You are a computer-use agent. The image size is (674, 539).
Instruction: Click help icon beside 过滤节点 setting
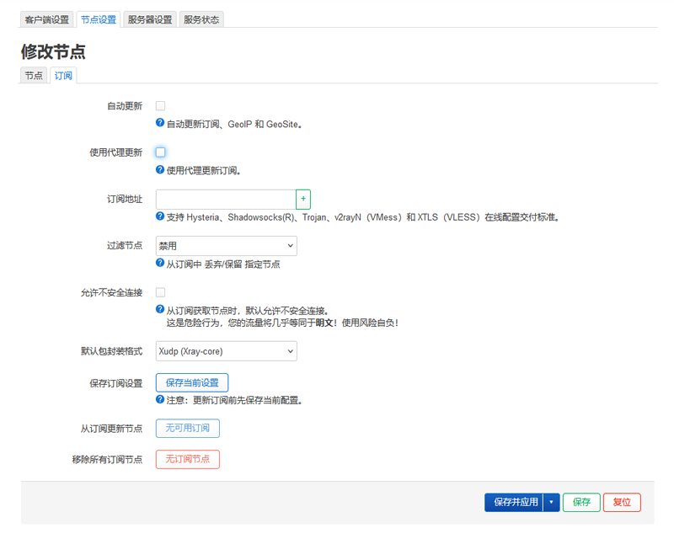point(160,263)
